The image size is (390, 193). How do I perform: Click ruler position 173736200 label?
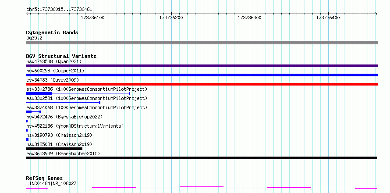pyautogui.click(x=171, y=18)
